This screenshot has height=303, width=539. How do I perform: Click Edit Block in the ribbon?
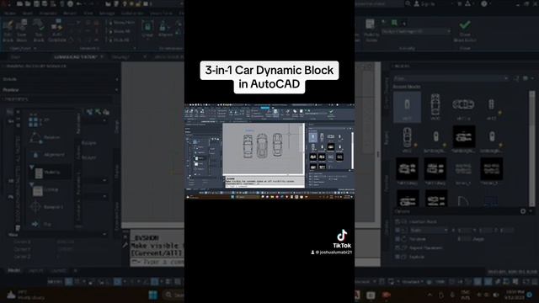pyautogui.click(x=8, y=30)
